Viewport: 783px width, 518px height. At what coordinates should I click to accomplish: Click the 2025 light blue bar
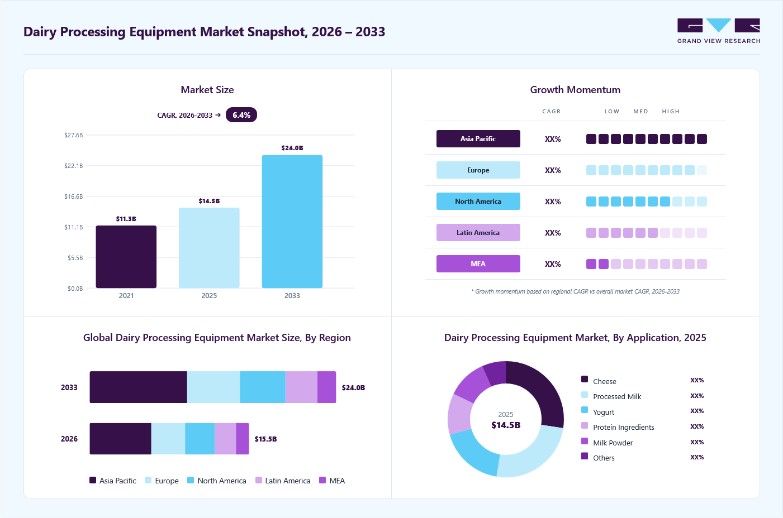coord(209,248)
